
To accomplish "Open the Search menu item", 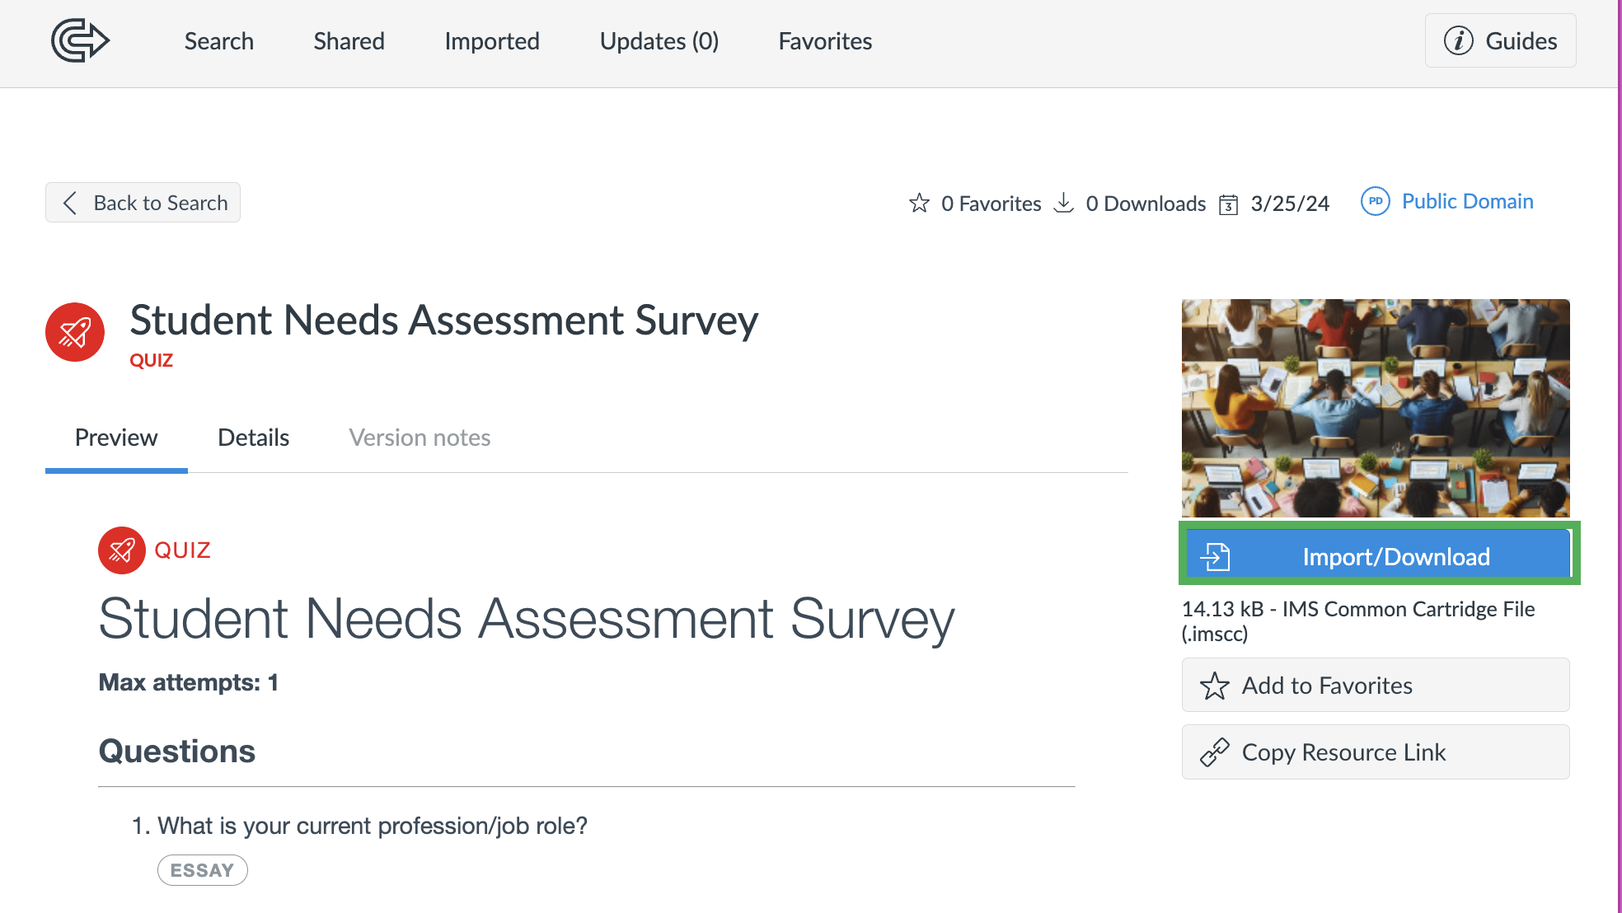I will click(x=219, y=41).
